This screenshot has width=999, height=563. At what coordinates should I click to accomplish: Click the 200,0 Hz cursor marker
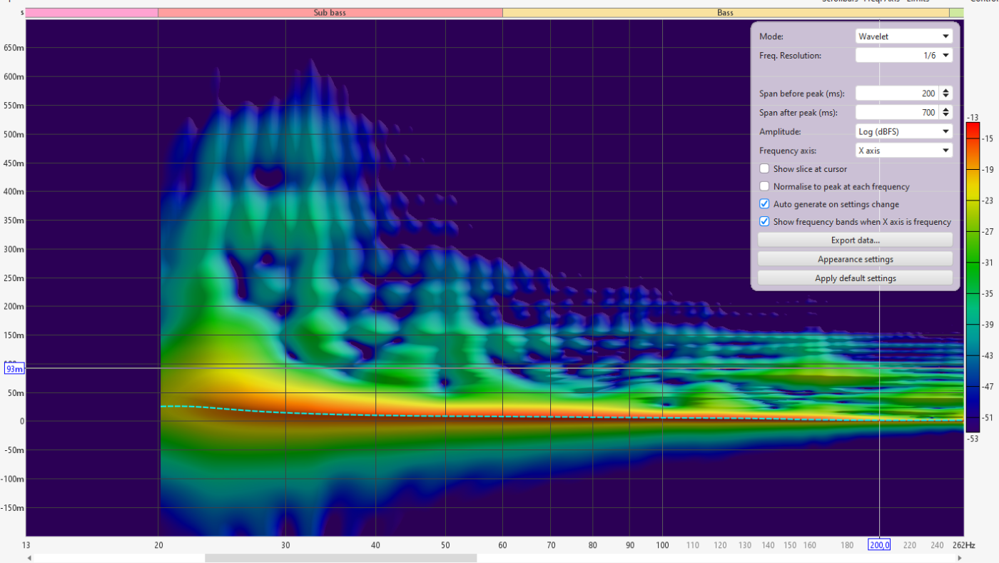(x=878, y=545)
